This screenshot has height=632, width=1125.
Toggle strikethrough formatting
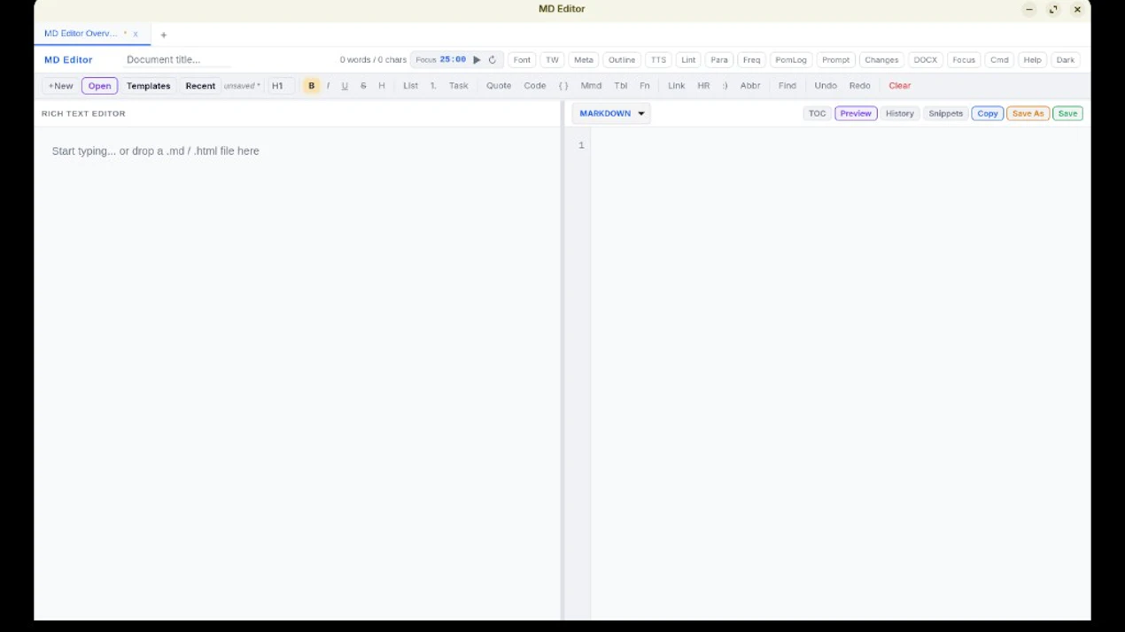point(363,86)
